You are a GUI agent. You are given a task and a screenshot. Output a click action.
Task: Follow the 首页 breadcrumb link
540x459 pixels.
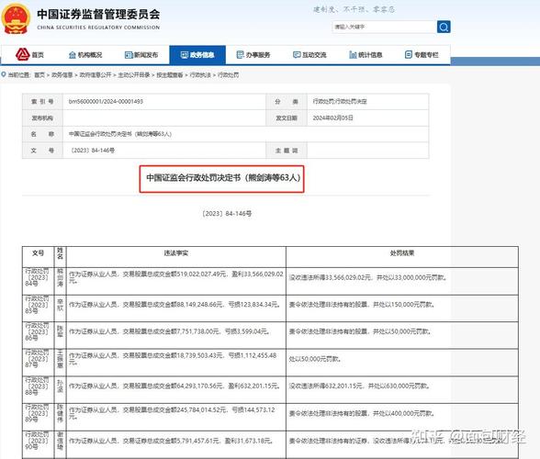pos(39,74)
